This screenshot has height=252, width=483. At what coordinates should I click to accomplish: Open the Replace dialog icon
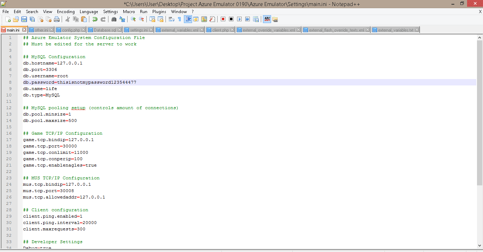(x=122, y=19)
